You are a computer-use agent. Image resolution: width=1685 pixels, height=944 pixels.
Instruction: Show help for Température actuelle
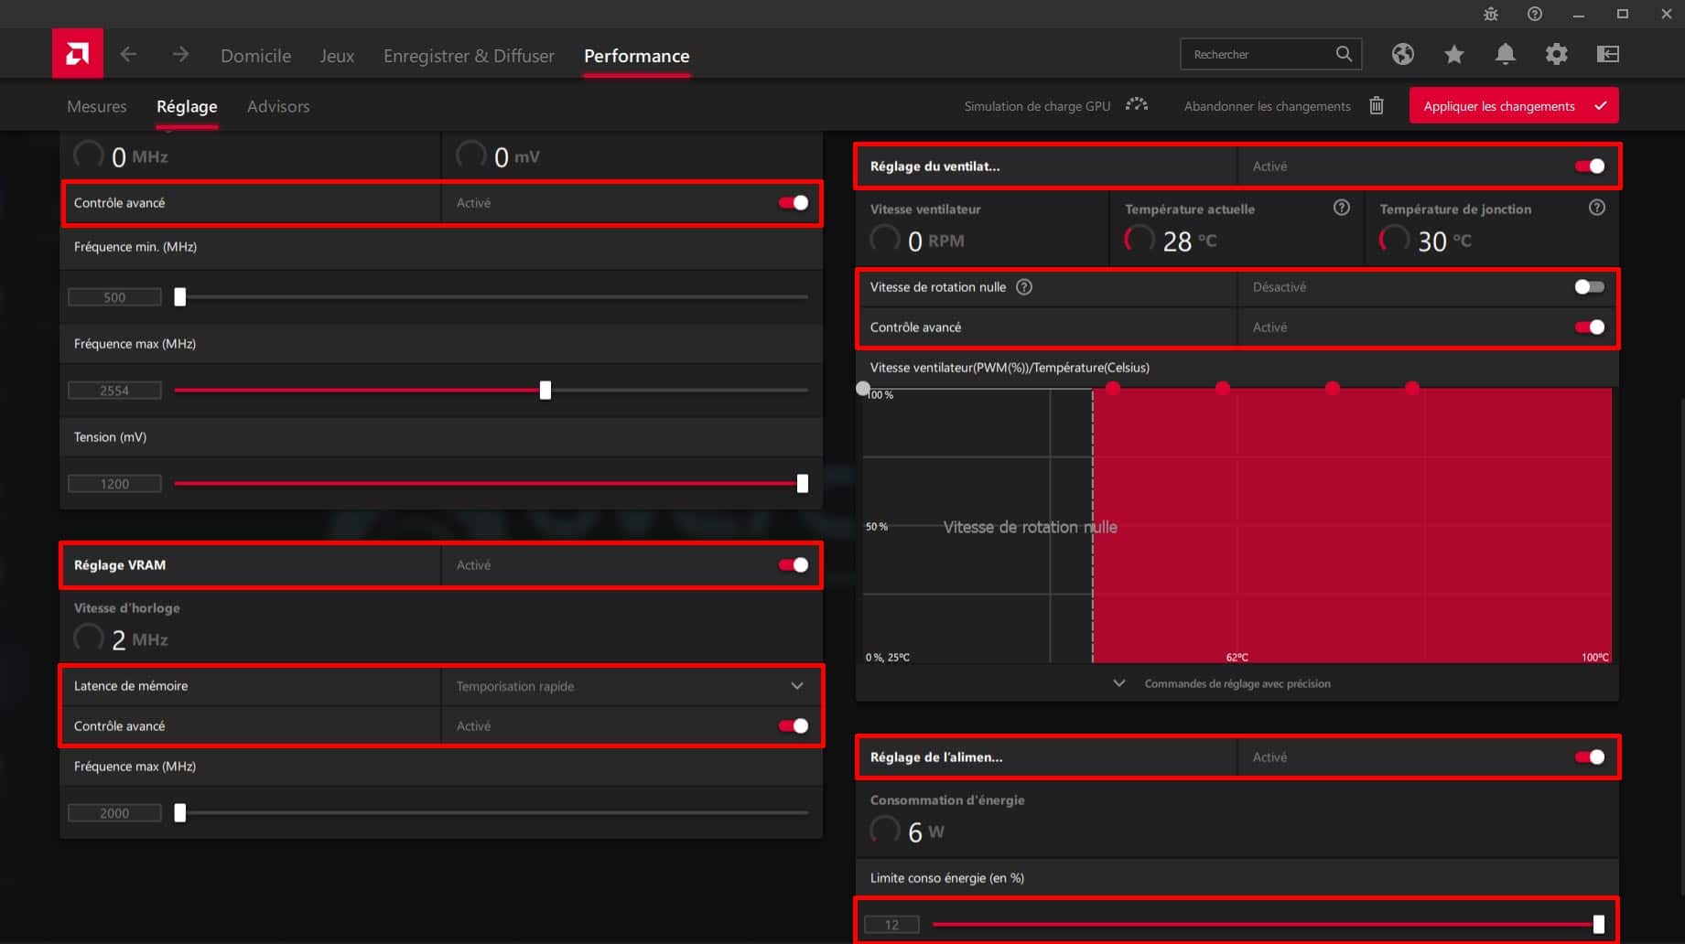tap(1341, 208)
